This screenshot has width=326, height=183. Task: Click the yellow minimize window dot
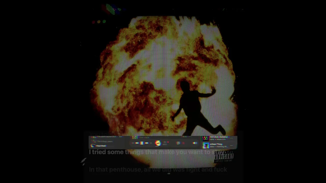tap(99, 22)
